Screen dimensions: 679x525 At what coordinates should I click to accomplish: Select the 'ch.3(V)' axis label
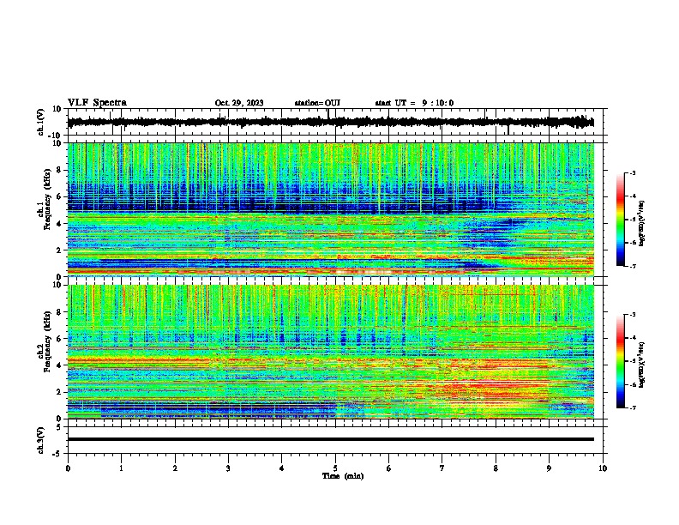(x=41, y=441)
